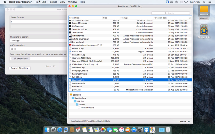The height and width of the screenshot is (134, 215).
Task: Open the Apple menu
Action: pyautogui.click(x=5, y=2)
